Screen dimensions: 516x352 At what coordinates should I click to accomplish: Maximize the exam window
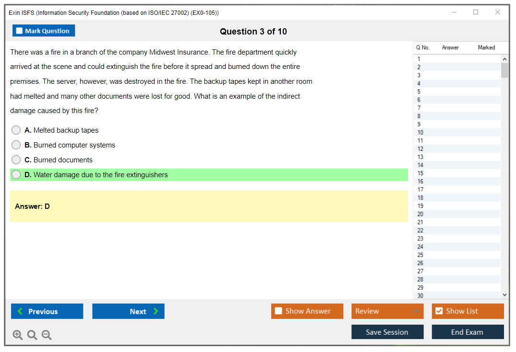tap(476, 12)
